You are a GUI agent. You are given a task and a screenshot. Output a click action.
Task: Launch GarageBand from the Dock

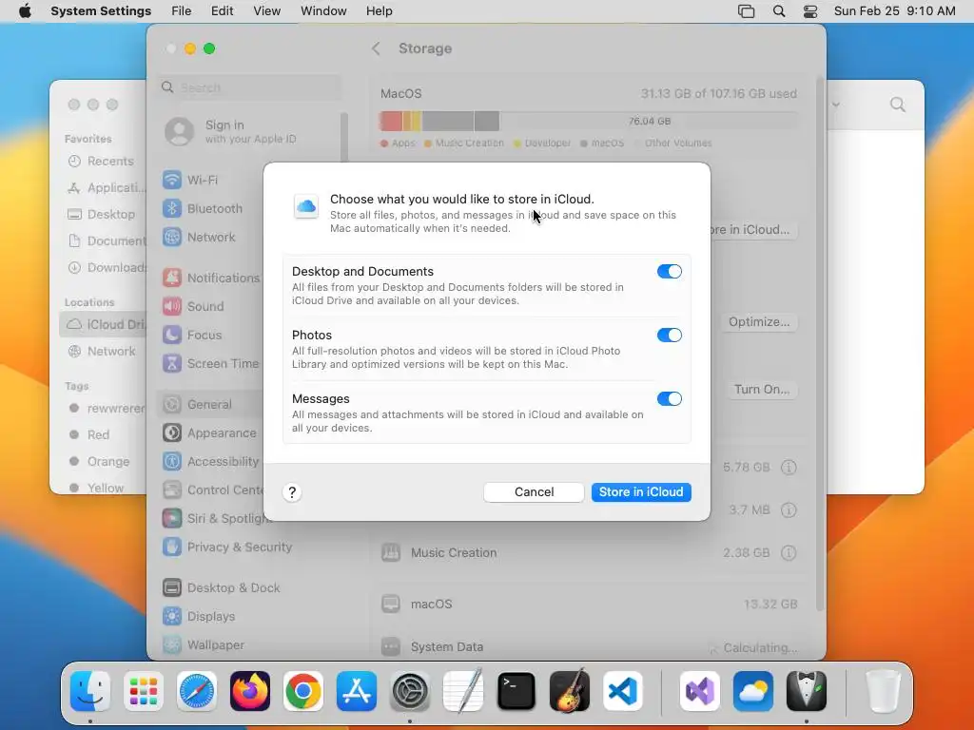570,691
